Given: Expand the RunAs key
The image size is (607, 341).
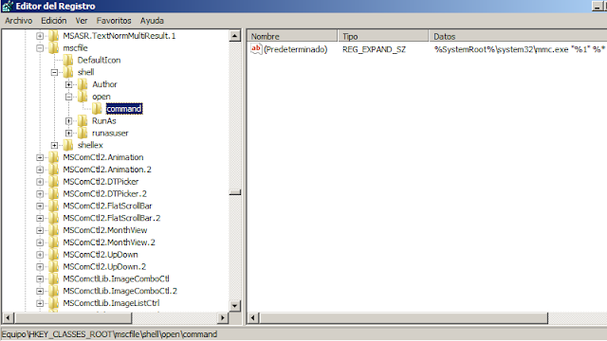Looking at the screenshot, I should 69,121.
